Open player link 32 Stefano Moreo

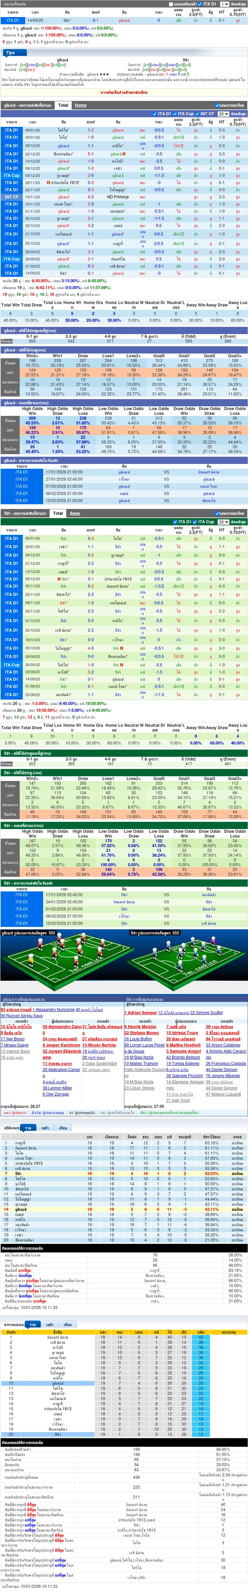point(141,1033)
